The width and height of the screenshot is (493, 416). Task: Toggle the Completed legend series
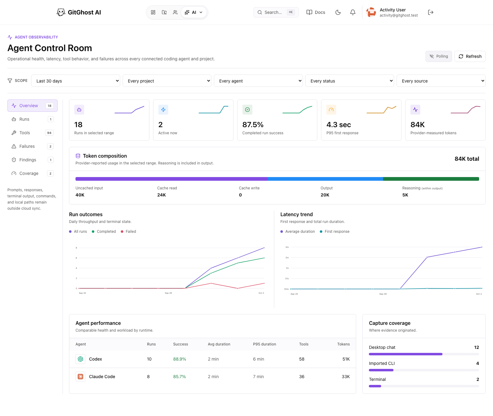[104, 232]
